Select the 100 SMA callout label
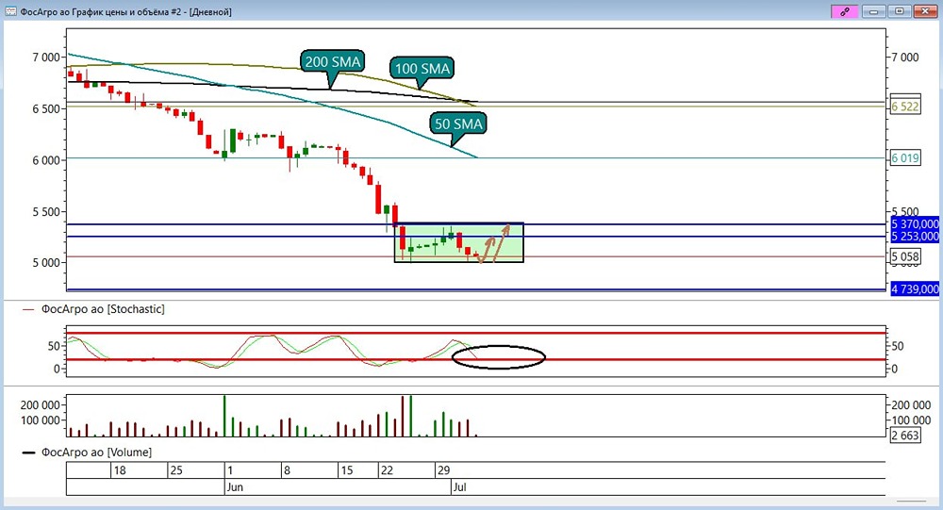 (422, 68)
